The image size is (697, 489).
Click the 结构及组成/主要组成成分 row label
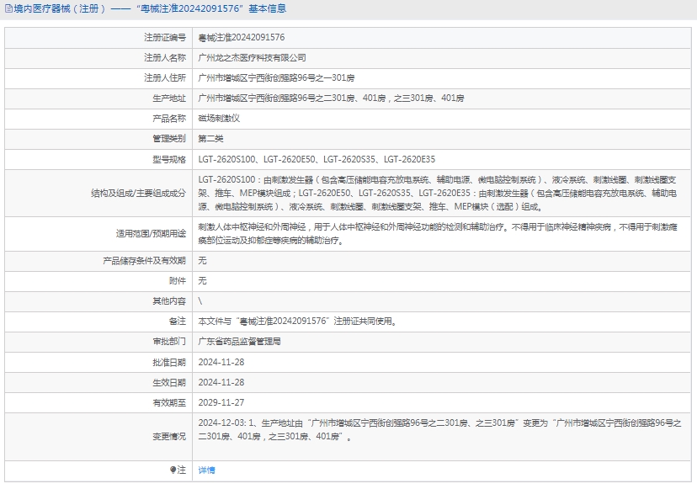pyautogui.click(x=138, y=193)
